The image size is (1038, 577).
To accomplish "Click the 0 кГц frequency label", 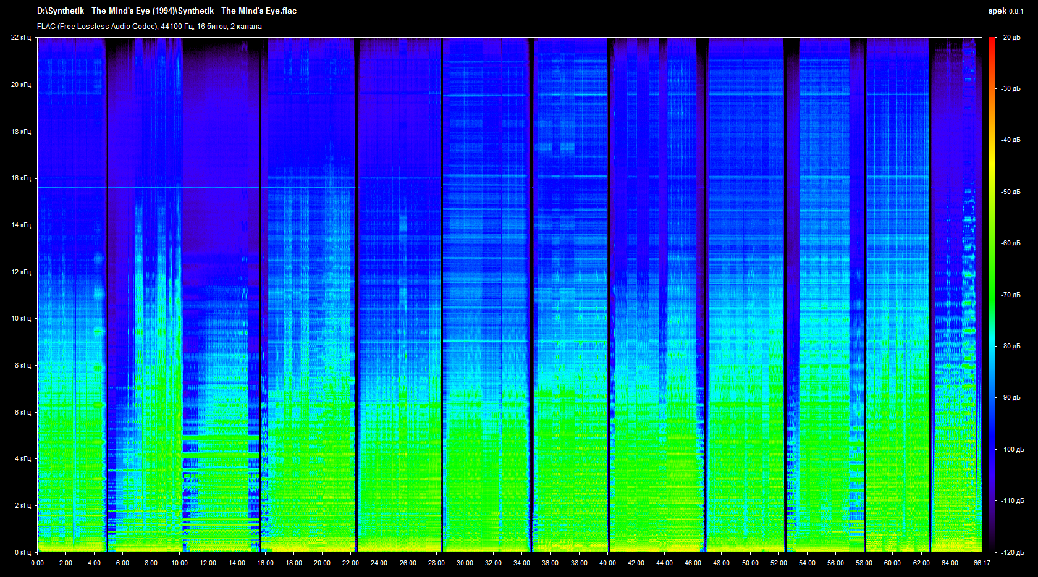I will [23, 552].
